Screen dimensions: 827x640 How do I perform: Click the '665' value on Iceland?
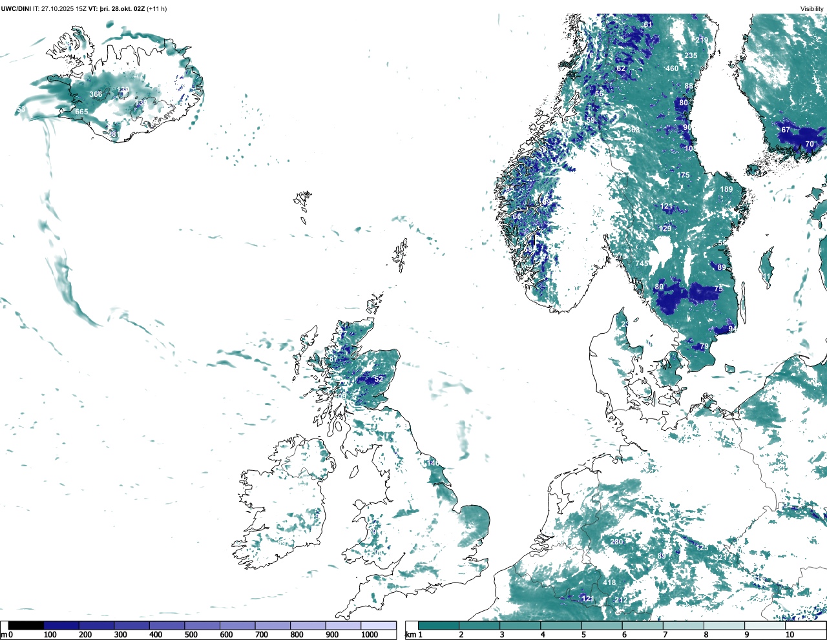click(81, 112)
